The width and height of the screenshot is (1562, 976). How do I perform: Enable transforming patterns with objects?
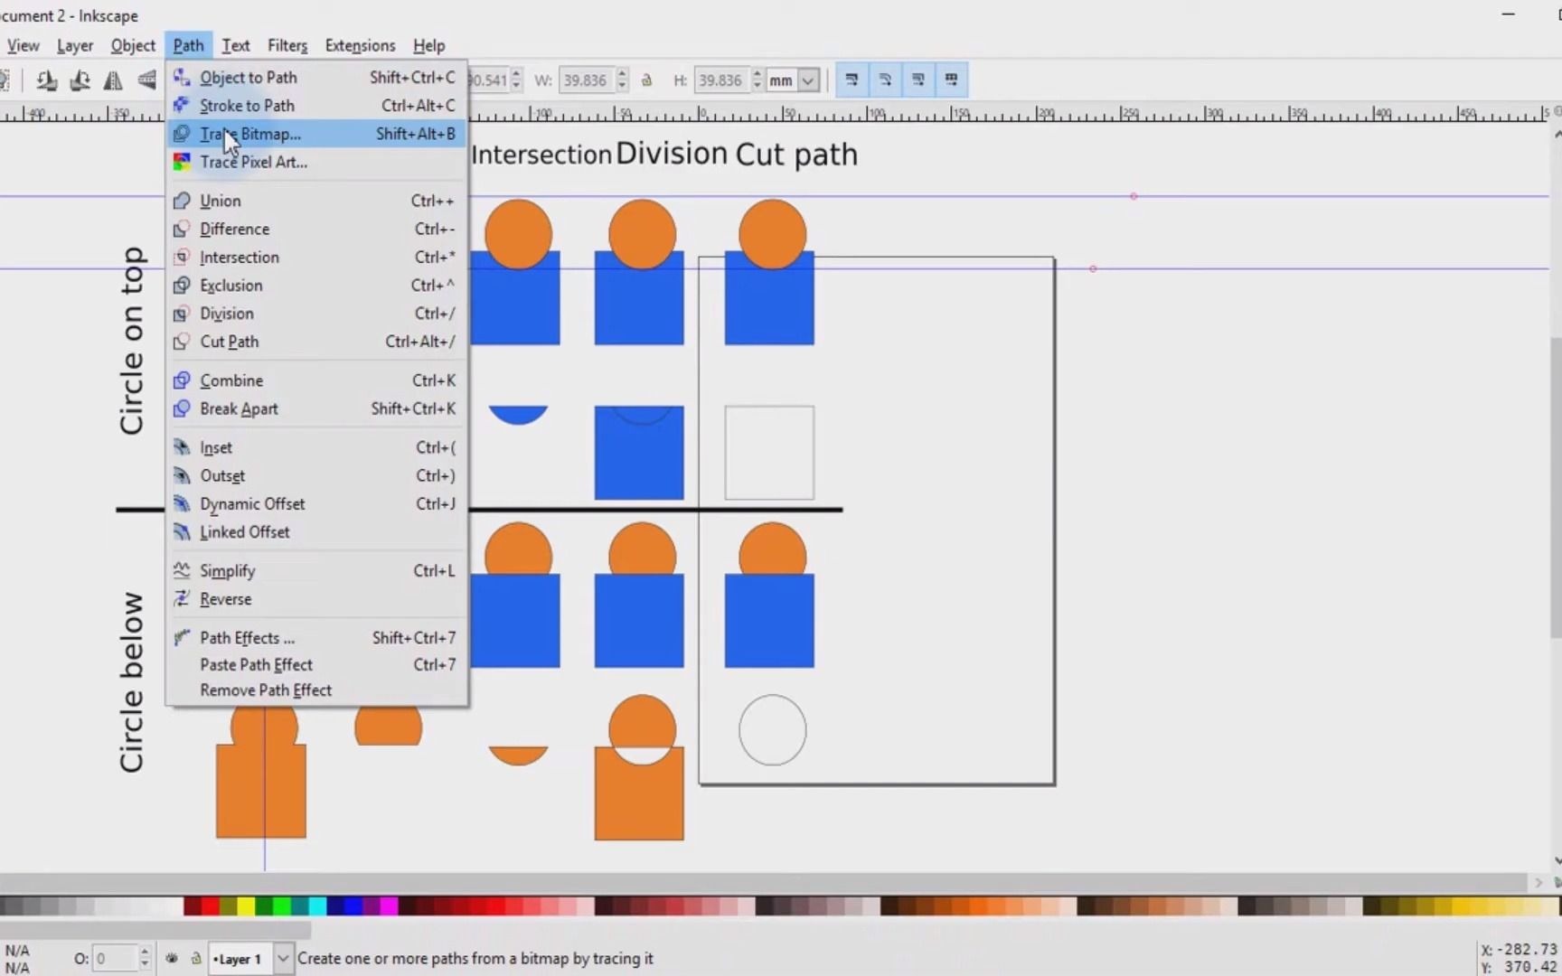pos(951,80)
